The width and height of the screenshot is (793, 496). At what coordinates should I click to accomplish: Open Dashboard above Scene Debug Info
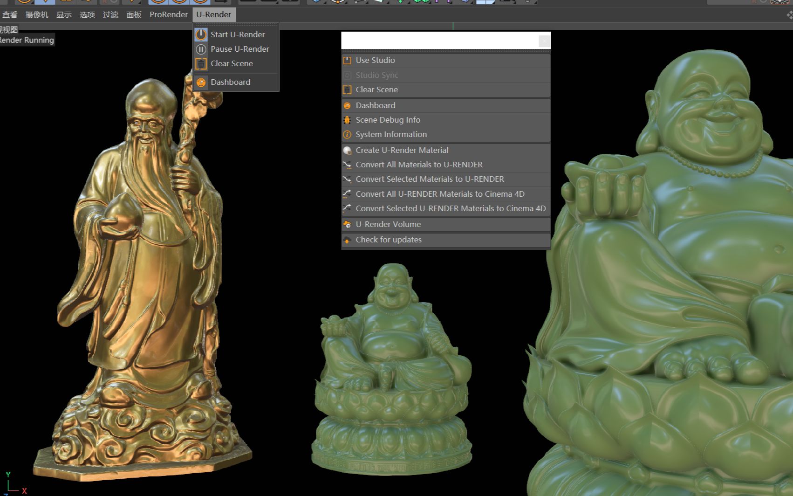pyautogui.click(x=446, y=105)
